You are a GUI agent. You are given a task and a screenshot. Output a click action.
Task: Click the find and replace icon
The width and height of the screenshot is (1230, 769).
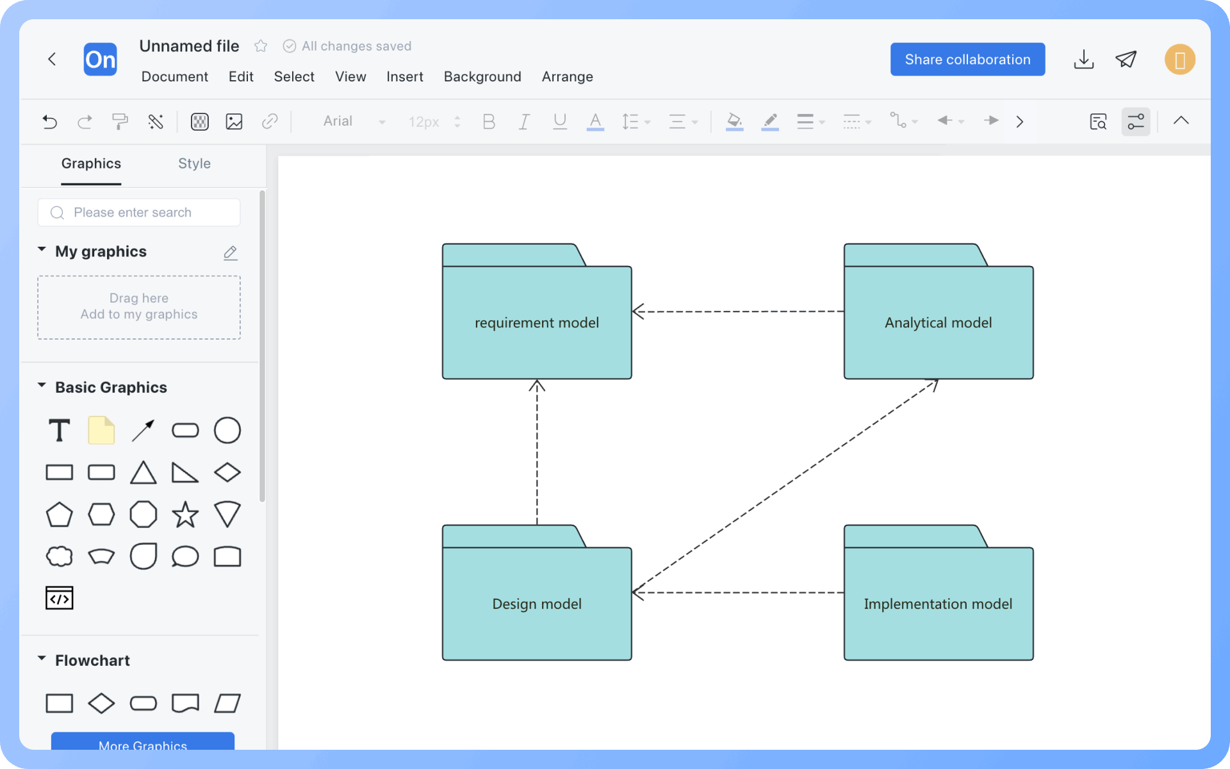[x=1099, y=121]
